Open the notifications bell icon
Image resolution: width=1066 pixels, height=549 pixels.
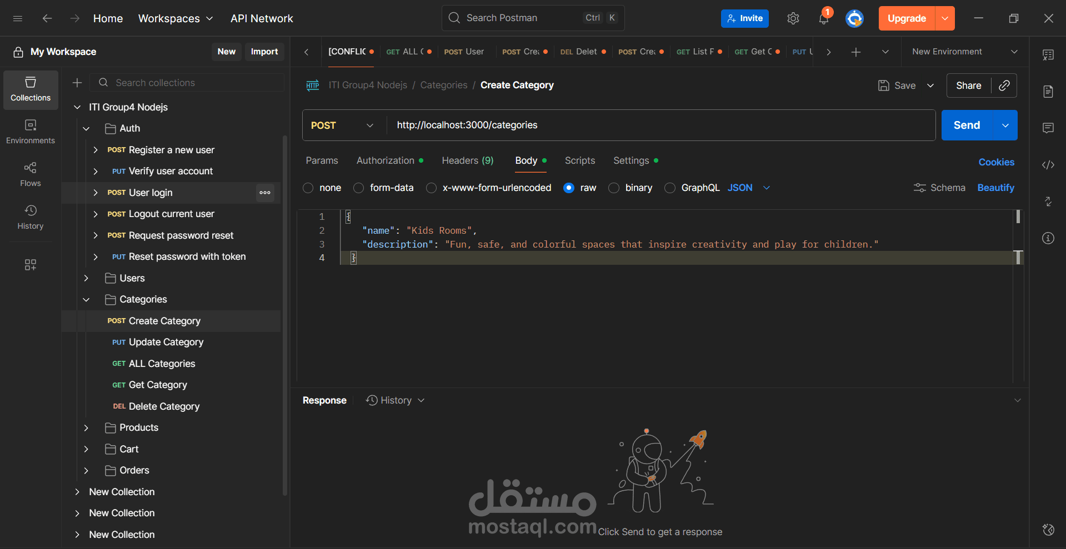(x=824, y=18)
